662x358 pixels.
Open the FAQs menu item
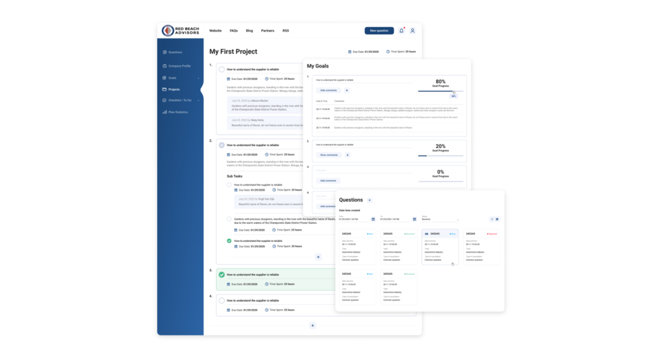click(x=234, y=30)
